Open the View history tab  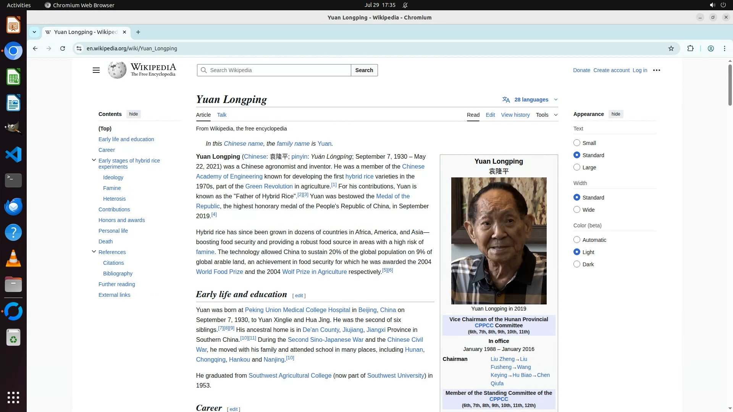point(515,115)
